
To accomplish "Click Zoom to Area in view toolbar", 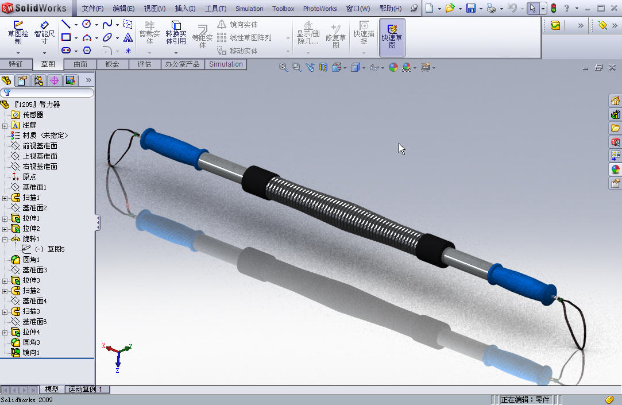I will click(297, 67).
